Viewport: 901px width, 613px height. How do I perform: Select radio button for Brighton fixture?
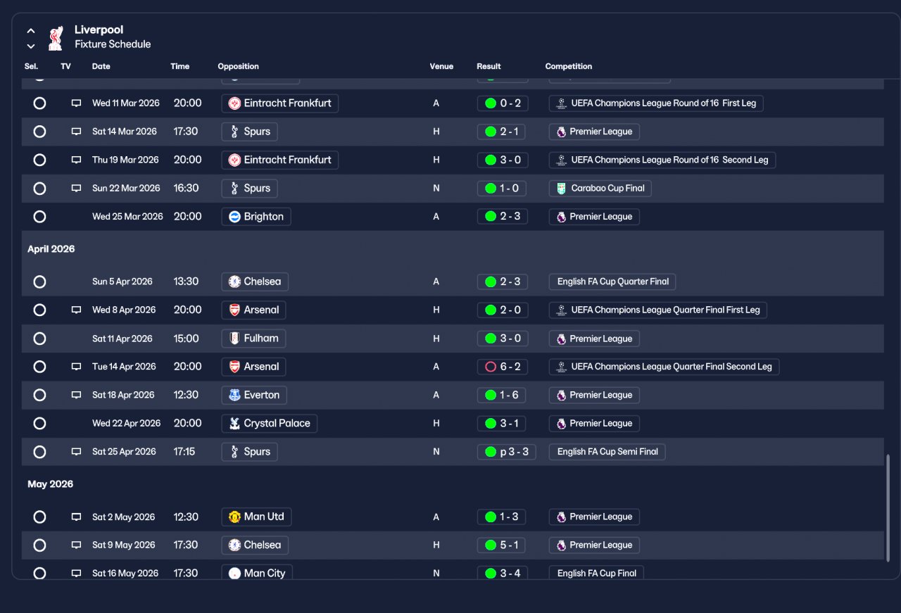(39, 217)
